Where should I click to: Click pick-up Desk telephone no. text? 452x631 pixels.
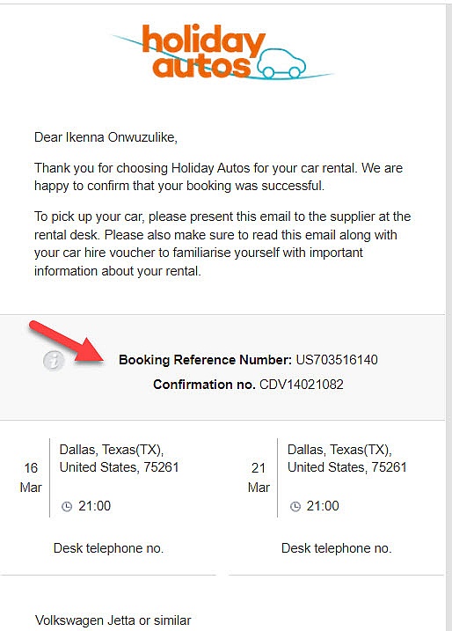pos(108,548)
